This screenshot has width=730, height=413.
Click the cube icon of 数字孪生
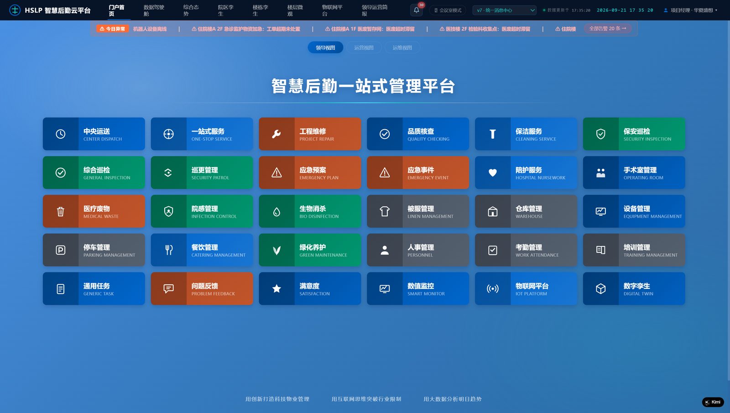coord(601,289)
